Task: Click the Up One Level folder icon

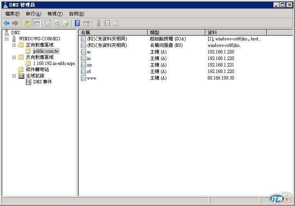Action: 27,23
